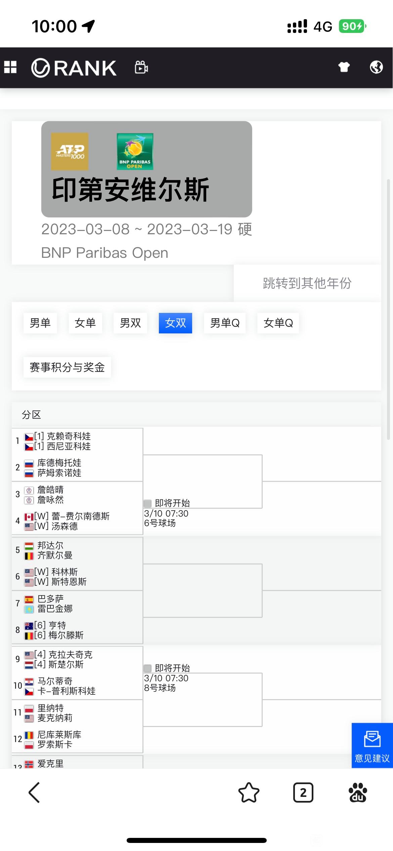Toggle checkbox for the court 8 match

[147, 668]
